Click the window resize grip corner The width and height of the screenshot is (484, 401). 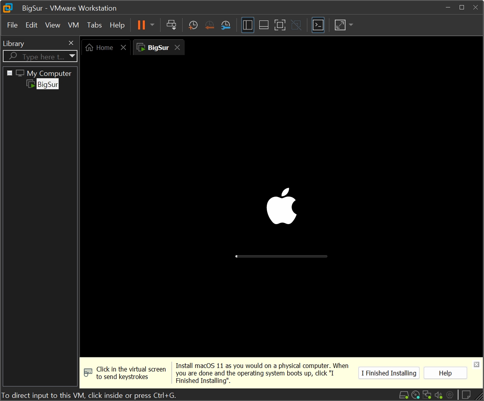tap(479, 396)
